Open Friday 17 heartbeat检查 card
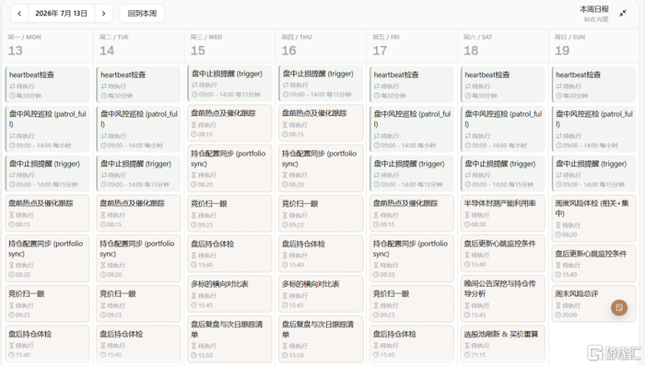Screen dimensions: 645x366 pyautogui.click(x=412, y=85)
